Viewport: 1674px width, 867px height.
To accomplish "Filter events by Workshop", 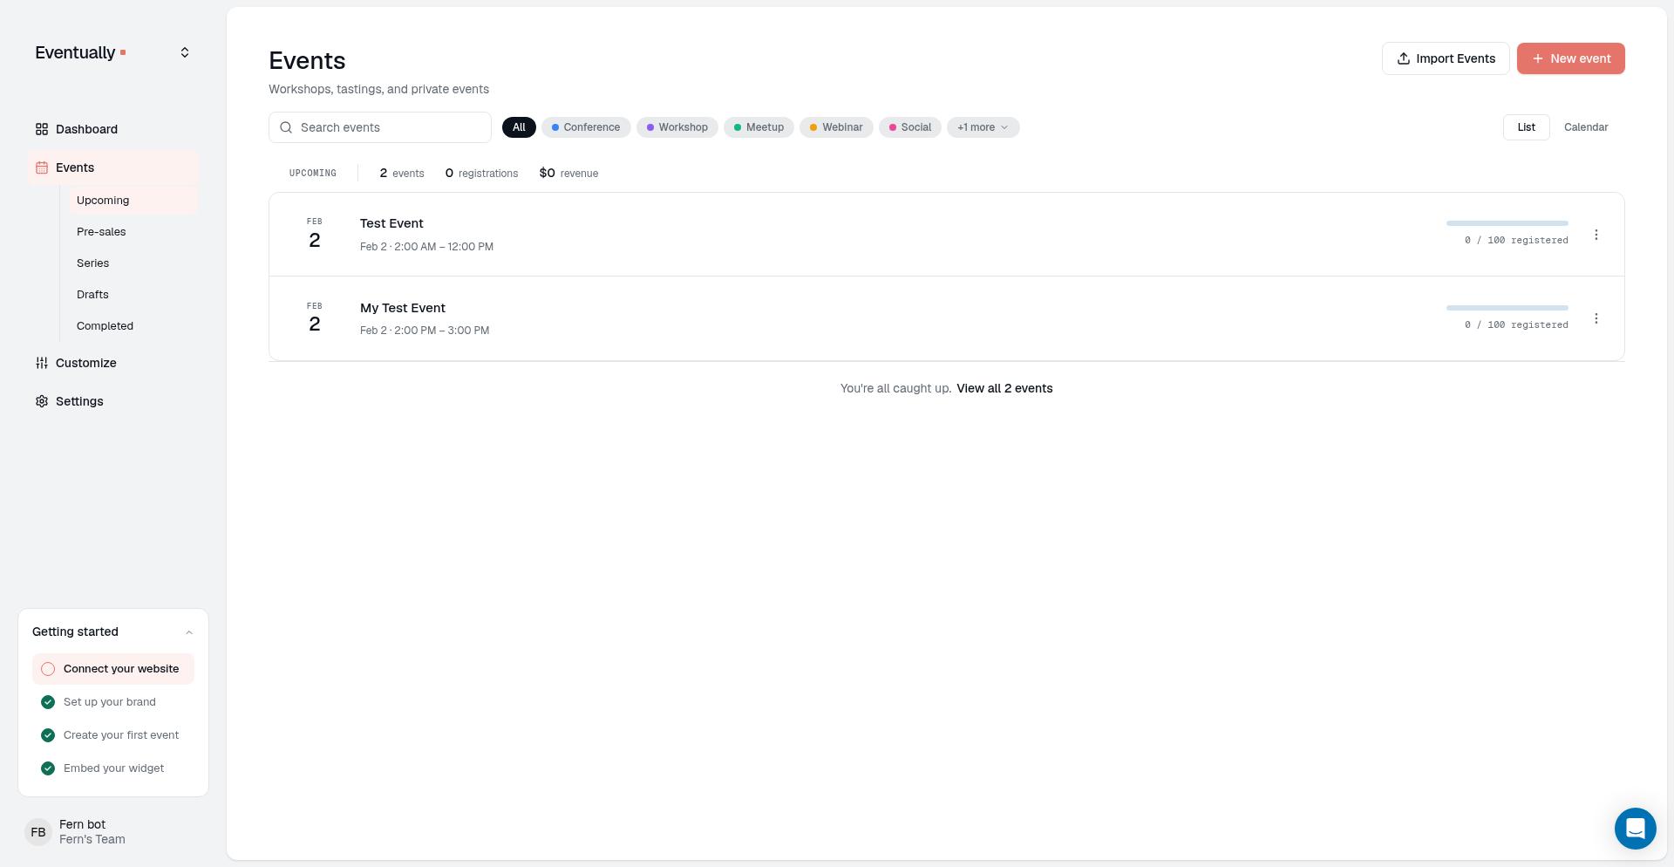I will pos(677,127).
